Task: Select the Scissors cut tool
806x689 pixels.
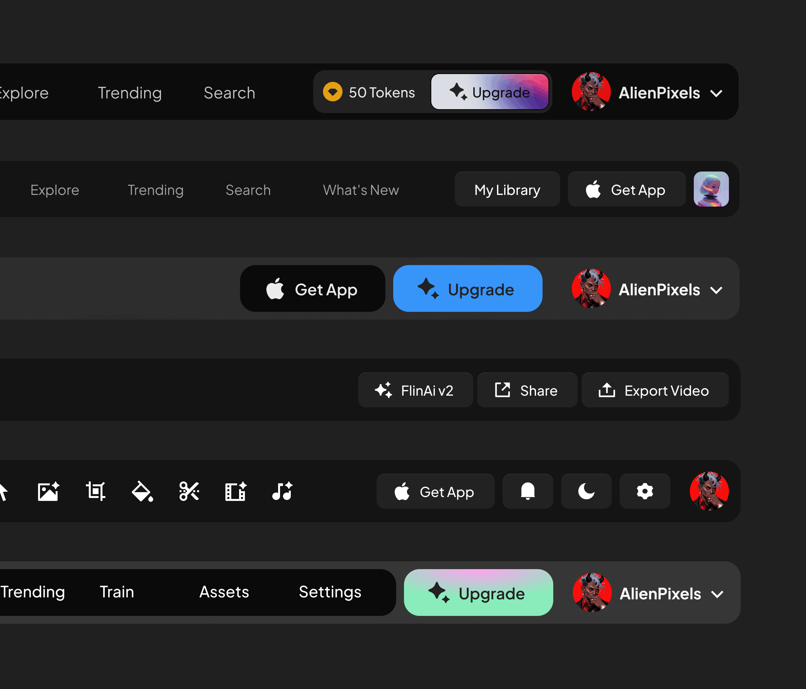Action: pyautogui.click(x=189, y=491)
